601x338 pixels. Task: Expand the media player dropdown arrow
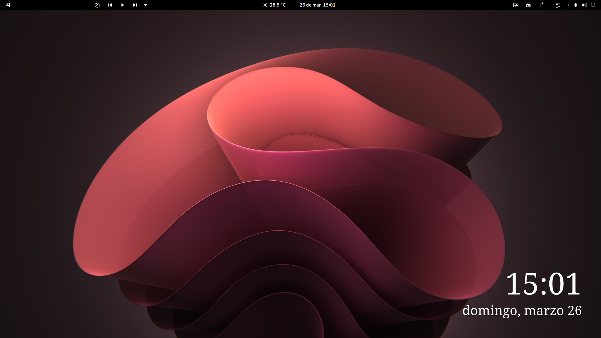[x=146, y=5]
